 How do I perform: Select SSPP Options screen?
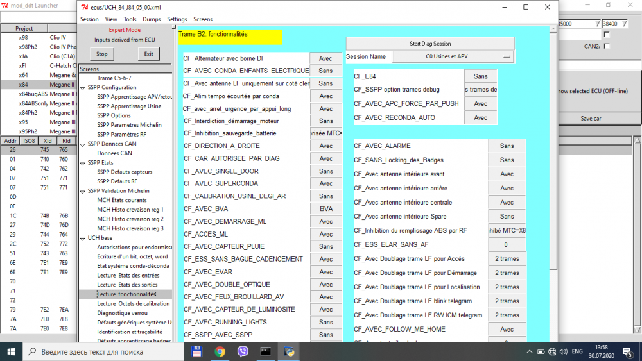pos(114,115)
